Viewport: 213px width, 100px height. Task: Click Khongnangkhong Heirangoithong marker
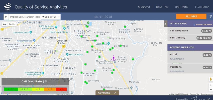tap(43, 73)
